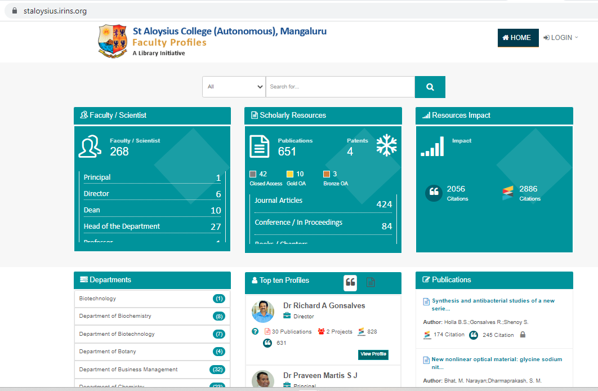The height and width of the screenshot is (391, 598).
Task: Select Department of Biotechnology
Action: pos(152,334)
